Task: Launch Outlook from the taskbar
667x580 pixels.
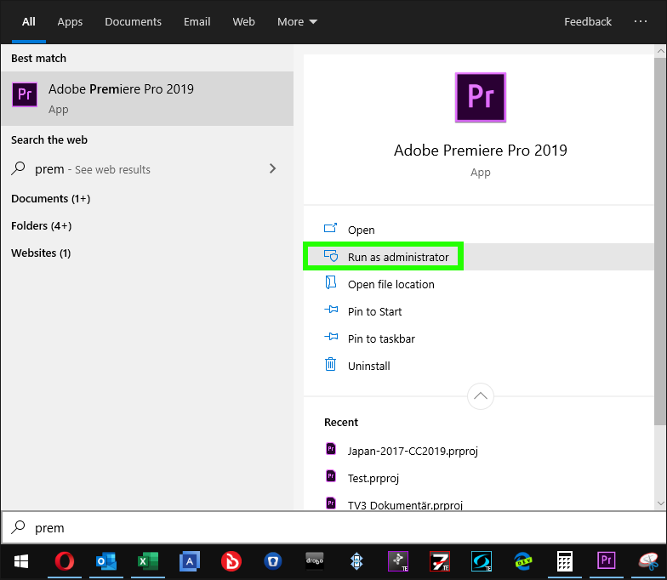Action: click(106, 561)
